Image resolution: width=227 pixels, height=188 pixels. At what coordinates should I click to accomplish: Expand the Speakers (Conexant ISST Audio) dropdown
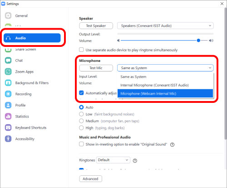click(165, 25)
